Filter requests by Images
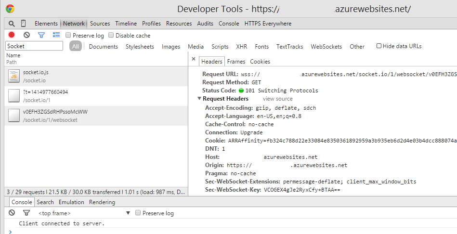 pyautogui.click(x=171, y=47)
